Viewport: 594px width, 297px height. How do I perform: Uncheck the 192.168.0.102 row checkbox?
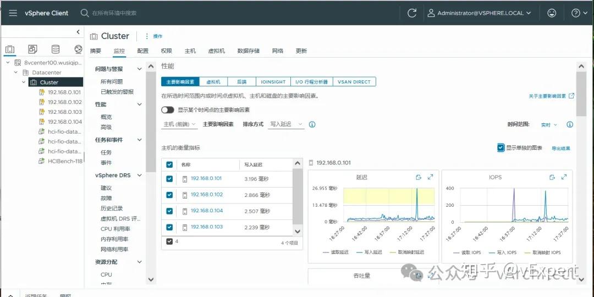[169, 195]
